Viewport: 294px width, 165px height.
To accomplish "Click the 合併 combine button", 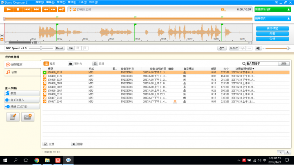I will [x=272, y=39].
